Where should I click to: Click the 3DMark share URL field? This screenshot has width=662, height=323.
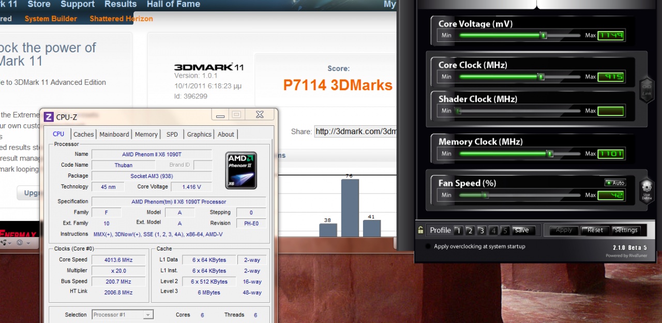click(x=355, y=131)
